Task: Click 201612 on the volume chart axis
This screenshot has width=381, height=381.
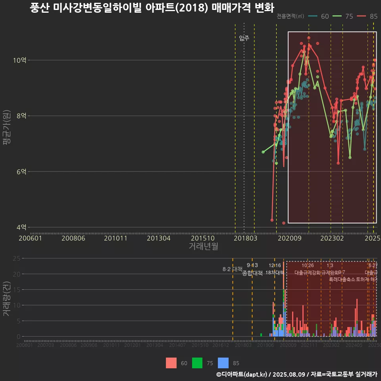Action: click(221, 345)
